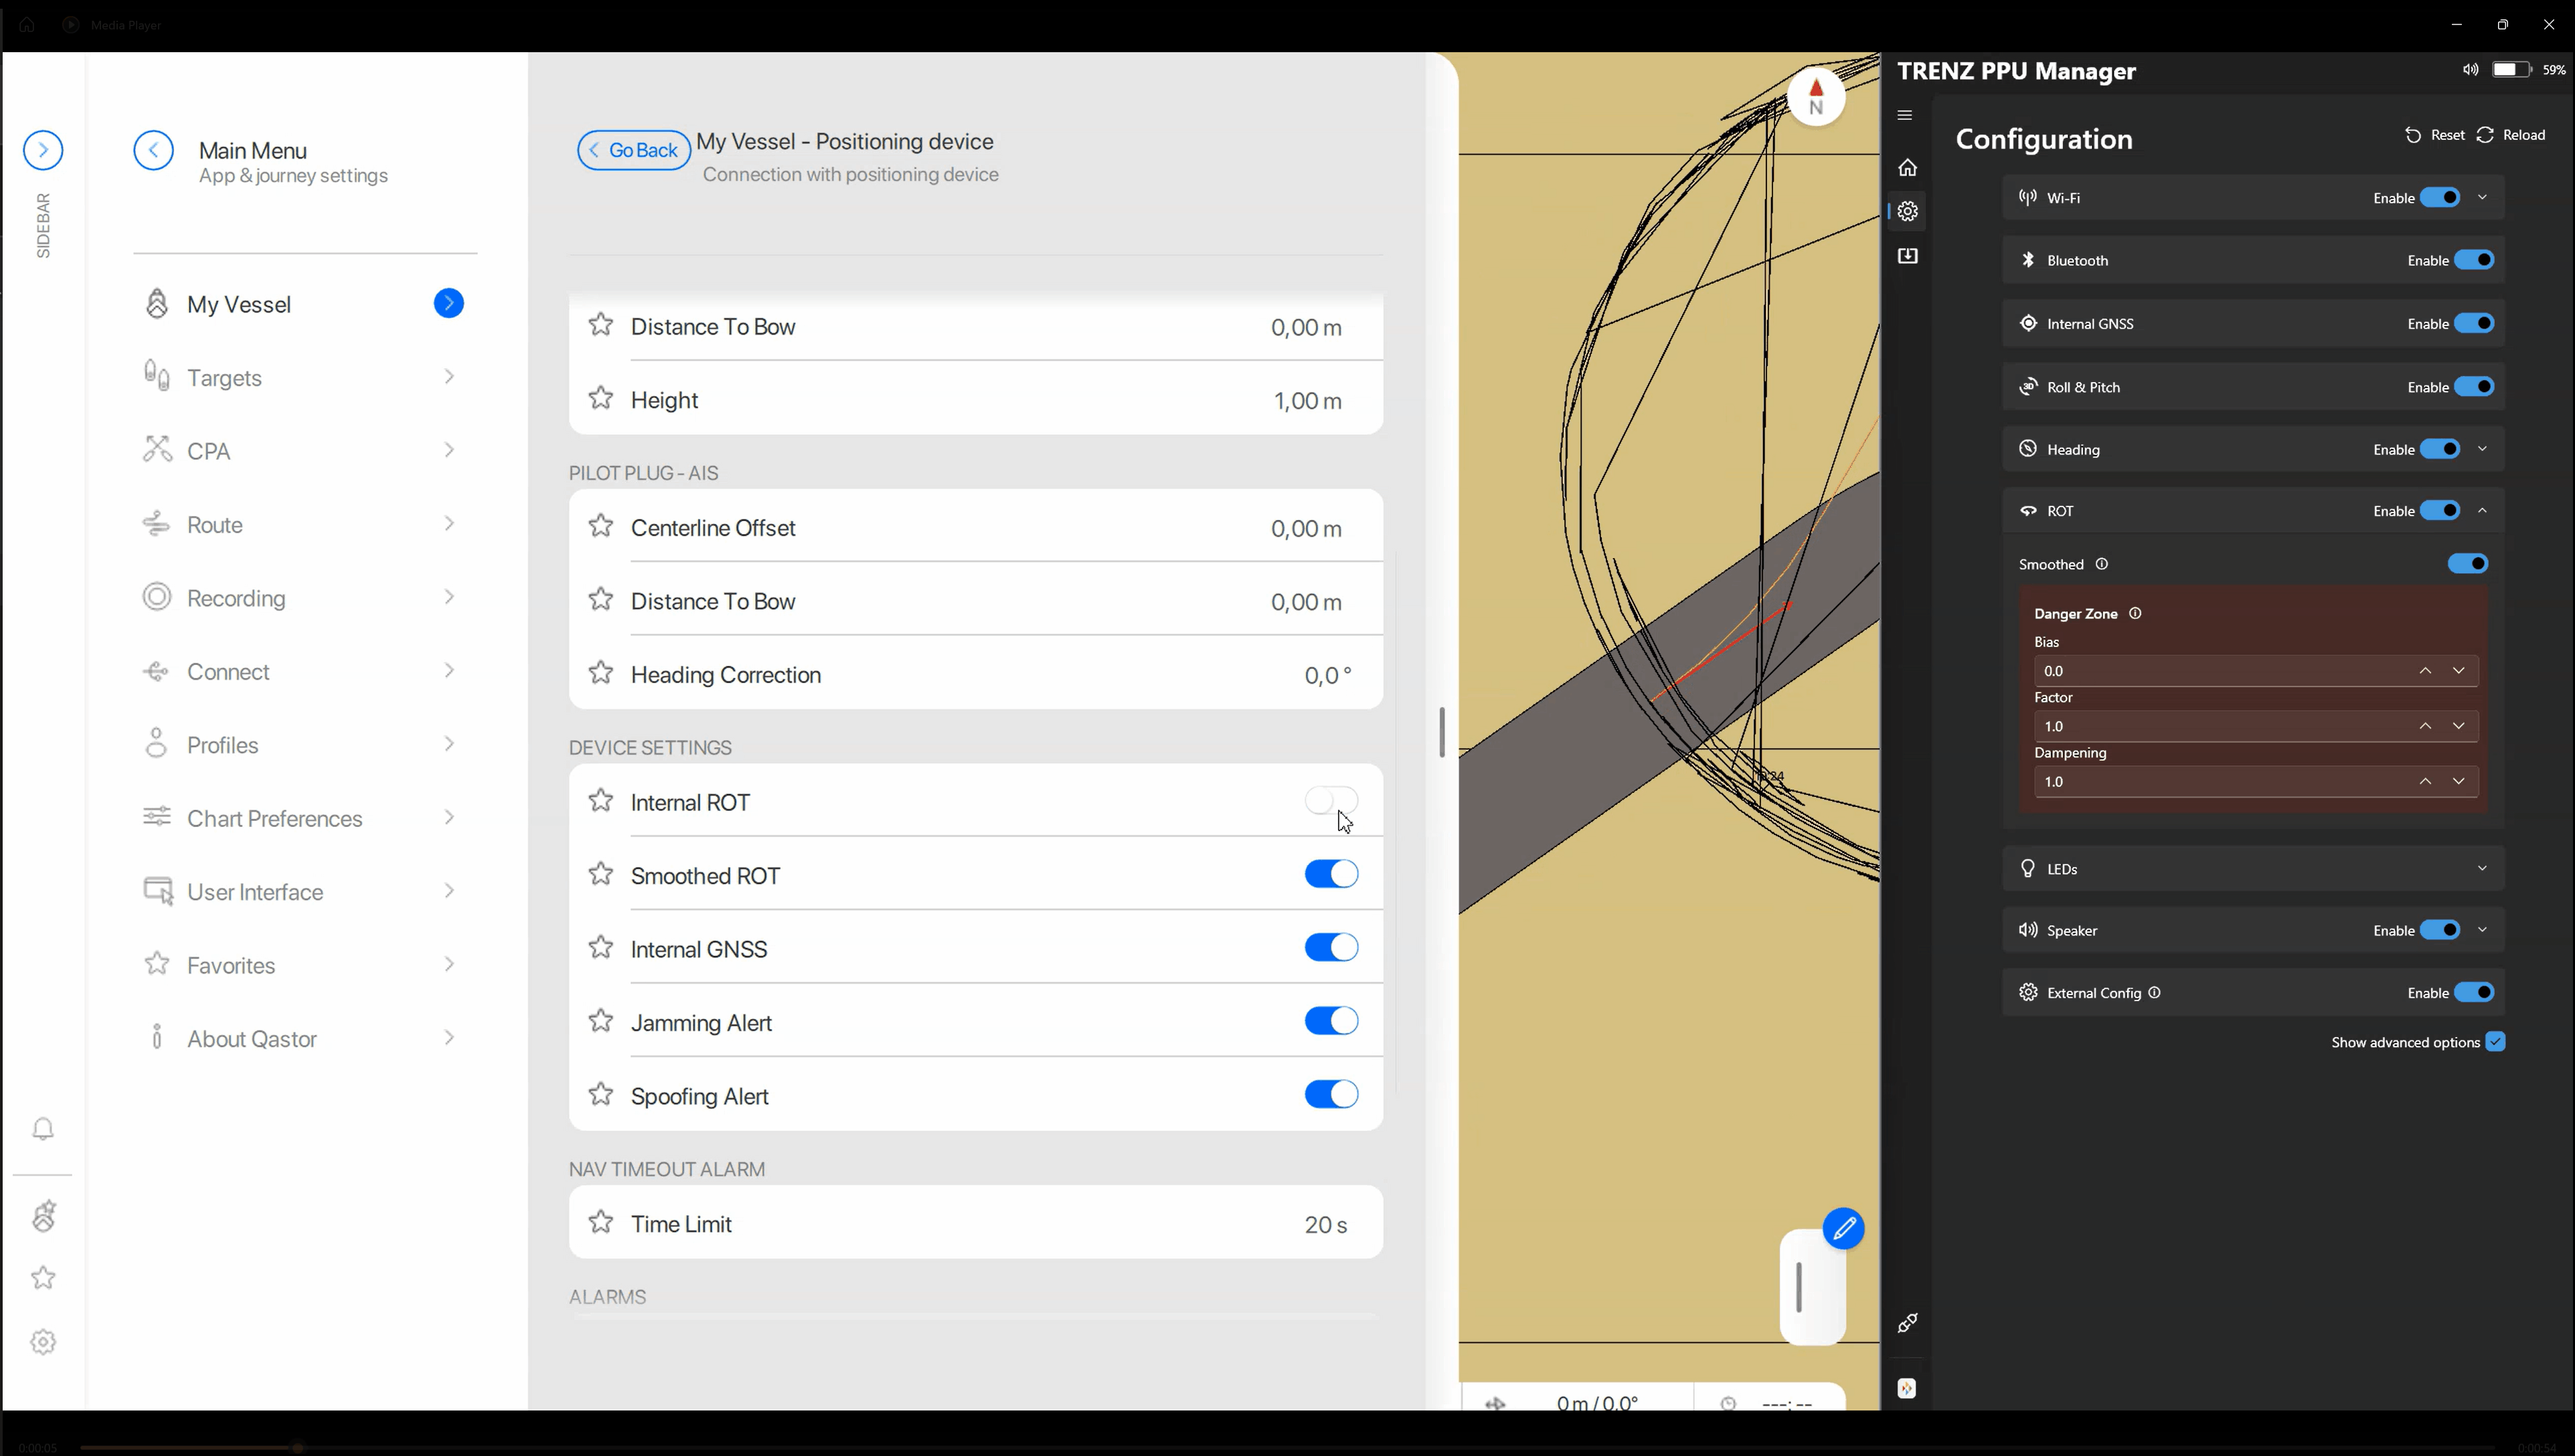The width and height of the screenshot is (2575, 1456).
Task: Open the PPU Manager download/update icon
Action: tap(1908, 256)
